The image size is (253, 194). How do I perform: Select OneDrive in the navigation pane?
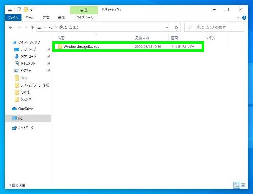point(25,109)
